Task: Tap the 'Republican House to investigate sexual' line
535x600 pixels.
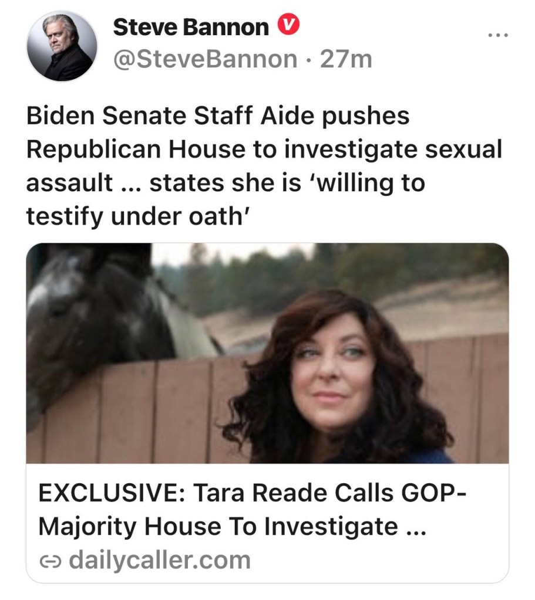Action: 264,150
